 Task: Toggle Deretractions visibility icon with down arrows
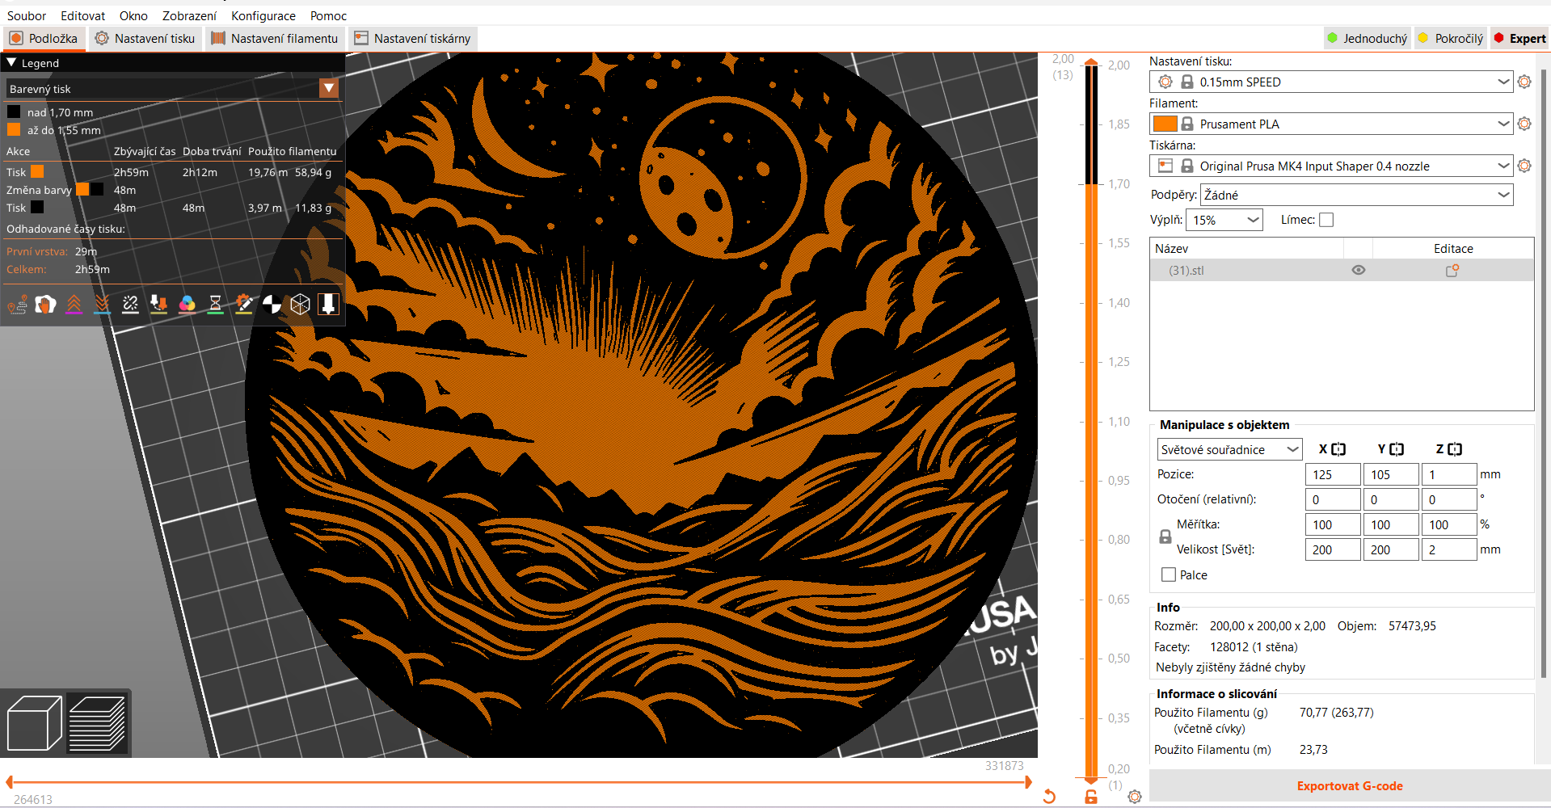point(102,304)
